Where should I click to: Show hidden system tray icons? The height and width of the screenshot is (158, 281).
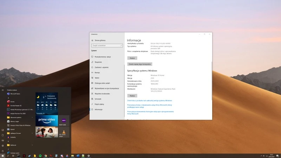pyautogui.click(x=261, y=156)
